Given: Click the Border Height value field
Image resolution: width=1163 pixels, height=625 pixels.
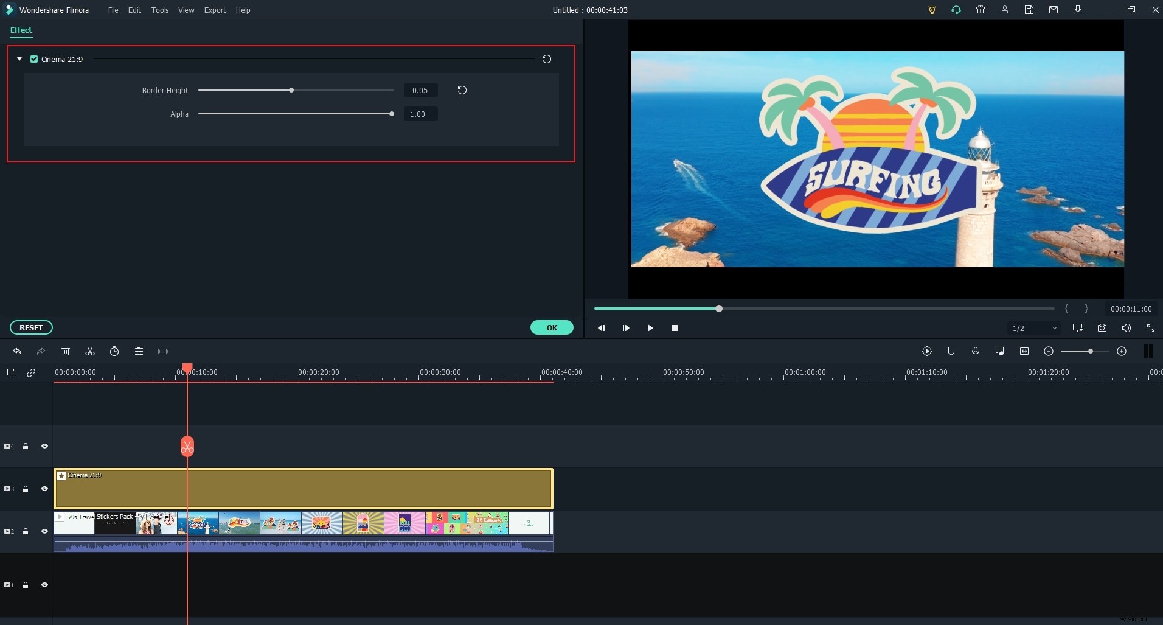Looking at the screenshot, I should pyautogui.click(x=420, y=90).
